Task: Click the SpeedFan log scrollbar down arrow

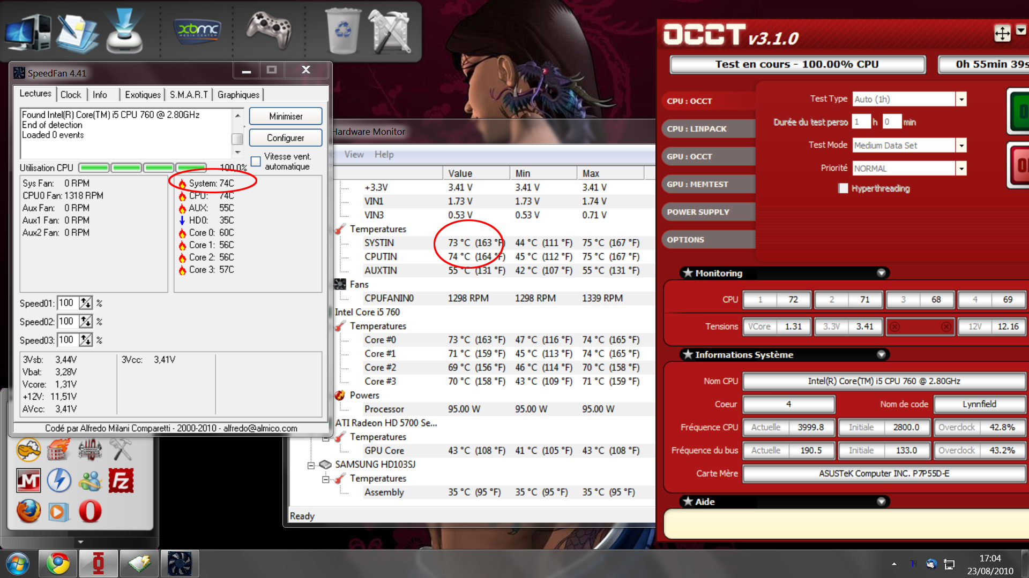Action: coord(238,153)
